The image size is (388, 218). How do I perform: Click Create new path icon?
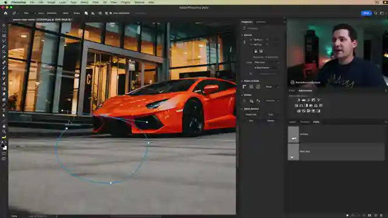click(376, 216)
